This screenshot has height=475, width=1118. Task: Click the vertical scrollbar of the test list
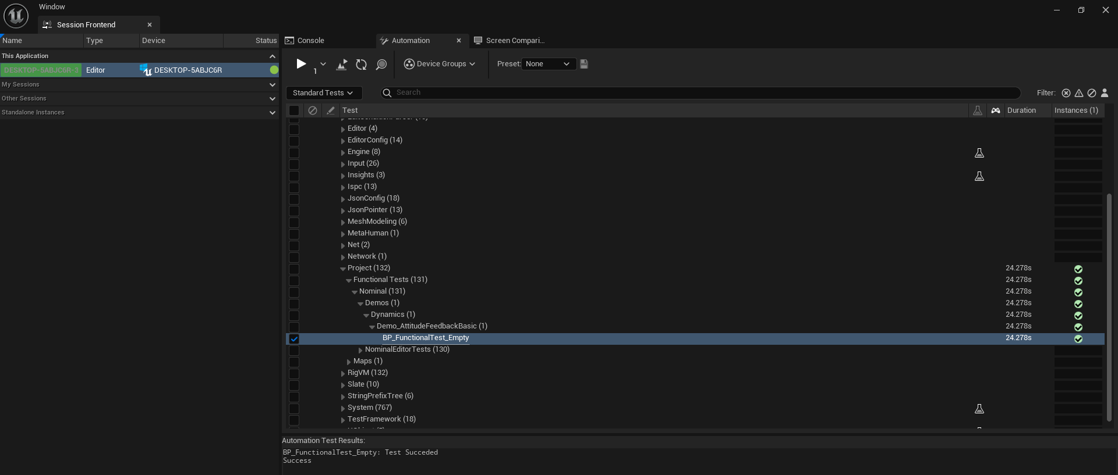(x=1109, y=307)
